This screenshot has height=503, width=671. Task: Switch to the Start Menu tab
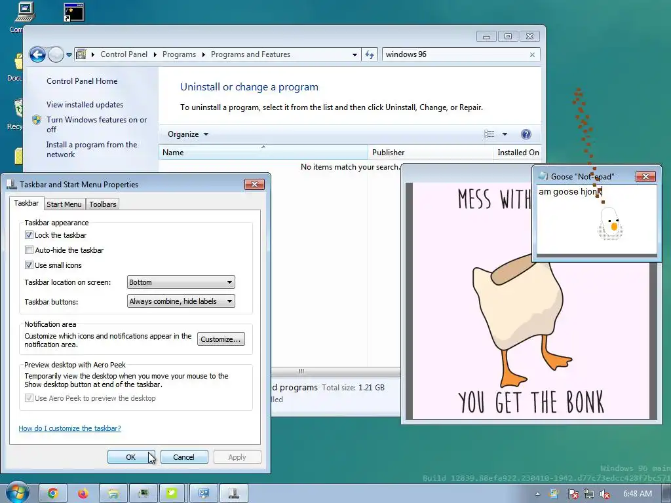[x=64, y=204]
